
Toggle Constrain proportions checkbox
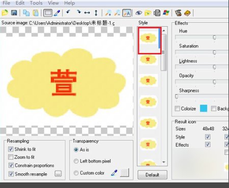11,165
